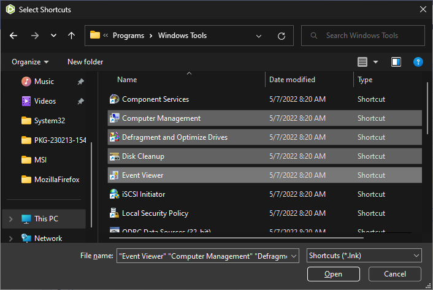Click the folder icon in address bar

(x=94, y=35)
